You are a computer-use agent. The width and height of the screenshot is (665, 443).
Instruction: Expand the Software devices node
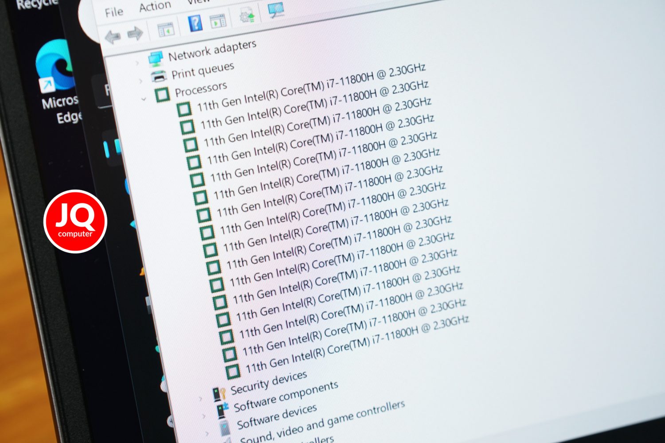click(x=207, y=433)
